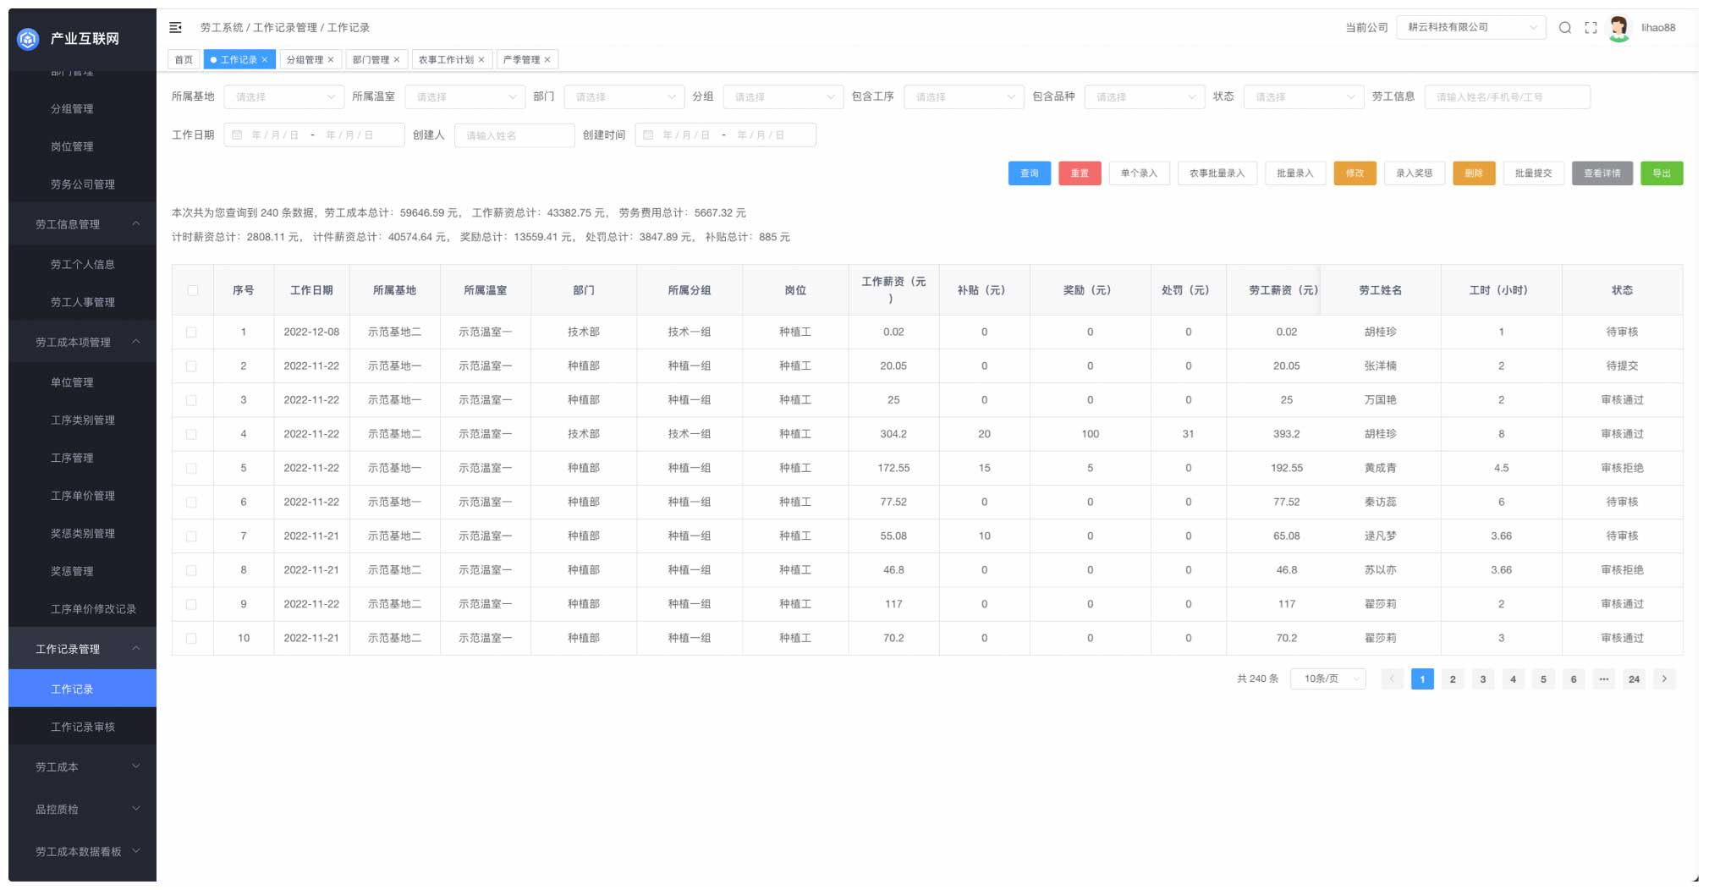Click the orange 修改 button

coord(1355,173)
